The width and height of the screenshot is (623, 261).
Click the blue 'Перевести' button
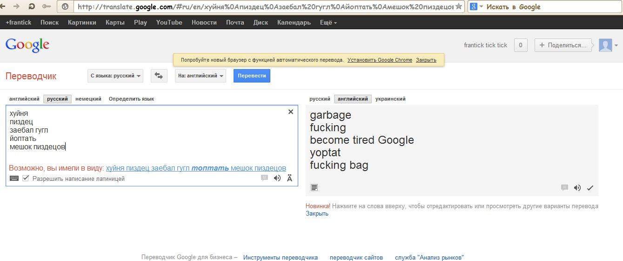(x=252, y=76)
